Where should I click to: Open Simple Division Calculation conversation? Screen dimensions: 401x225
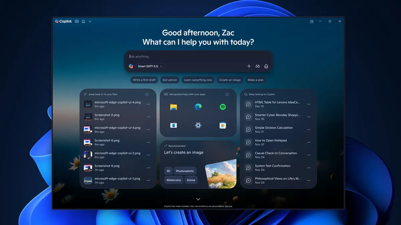pyautogui.click(x=274, y=130)
